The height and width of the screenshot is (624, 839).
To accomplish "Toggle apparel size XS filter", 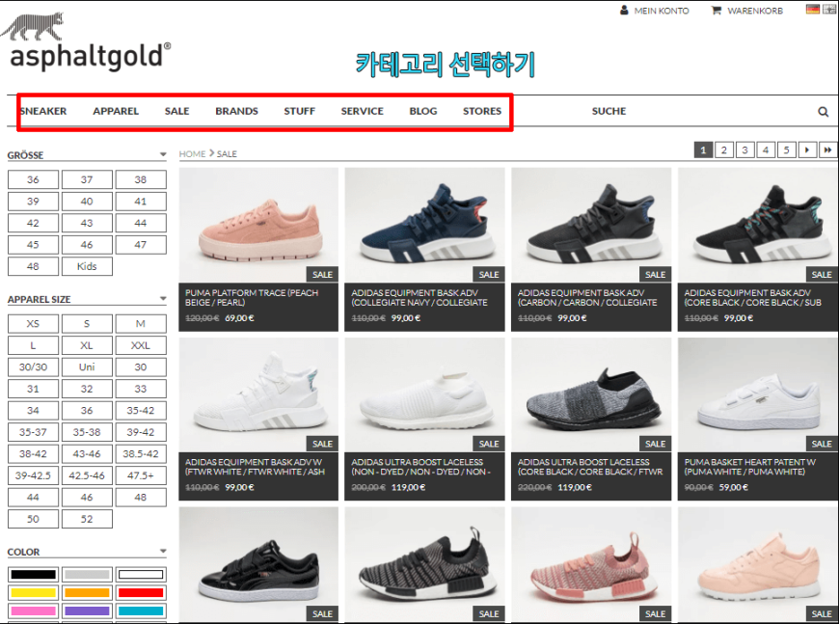I will tap(33, 324).
